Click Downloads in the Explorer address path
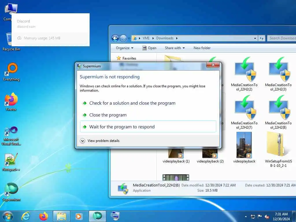 pyautogui.click(x=165, y=38)
